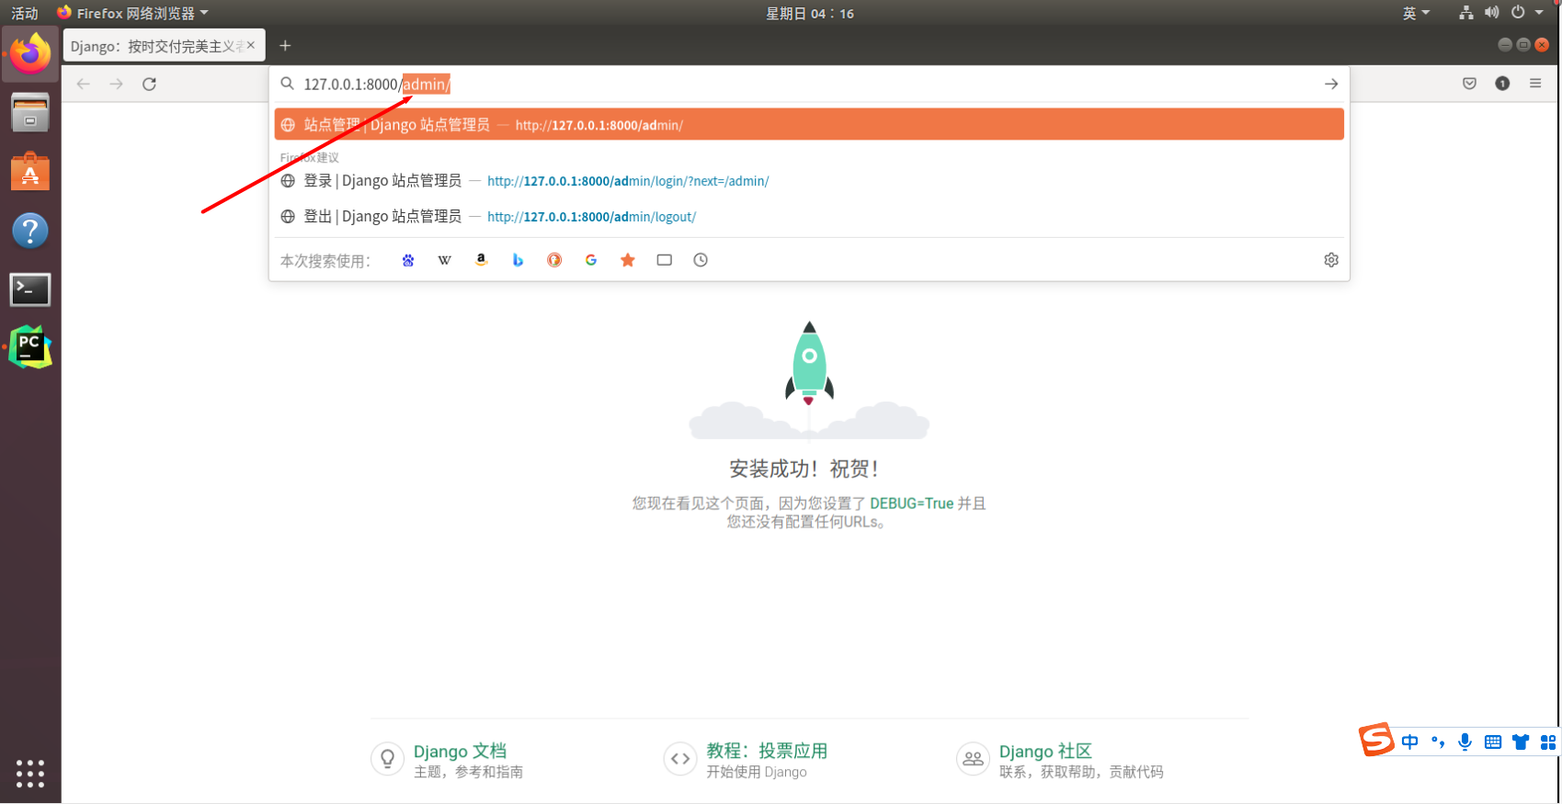Open search settings gear icon
Screen dimensions: 1562x804
(x=1331, y=260)
